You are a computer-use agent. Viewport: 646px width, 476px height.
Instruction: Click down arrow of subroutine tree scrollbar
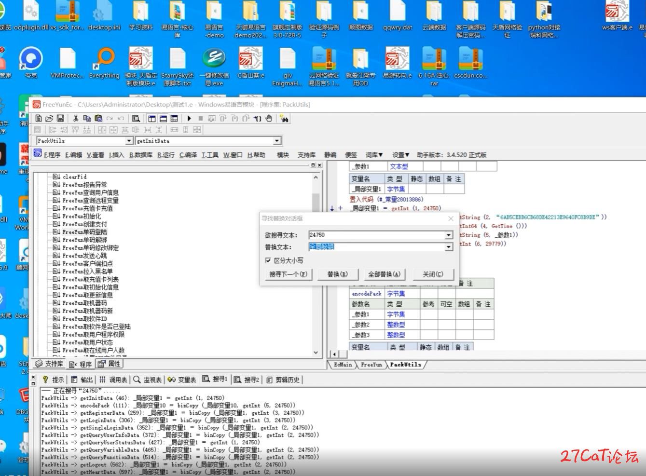(x=316, y=353)
